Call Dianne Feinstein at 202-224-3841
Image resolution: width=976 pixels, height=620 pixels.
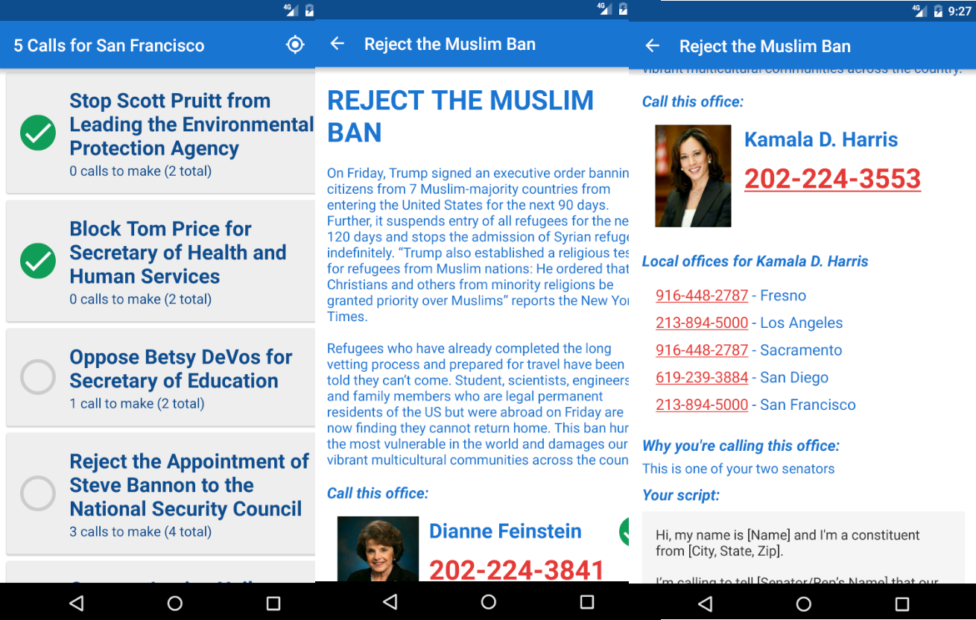pos(516,570)
